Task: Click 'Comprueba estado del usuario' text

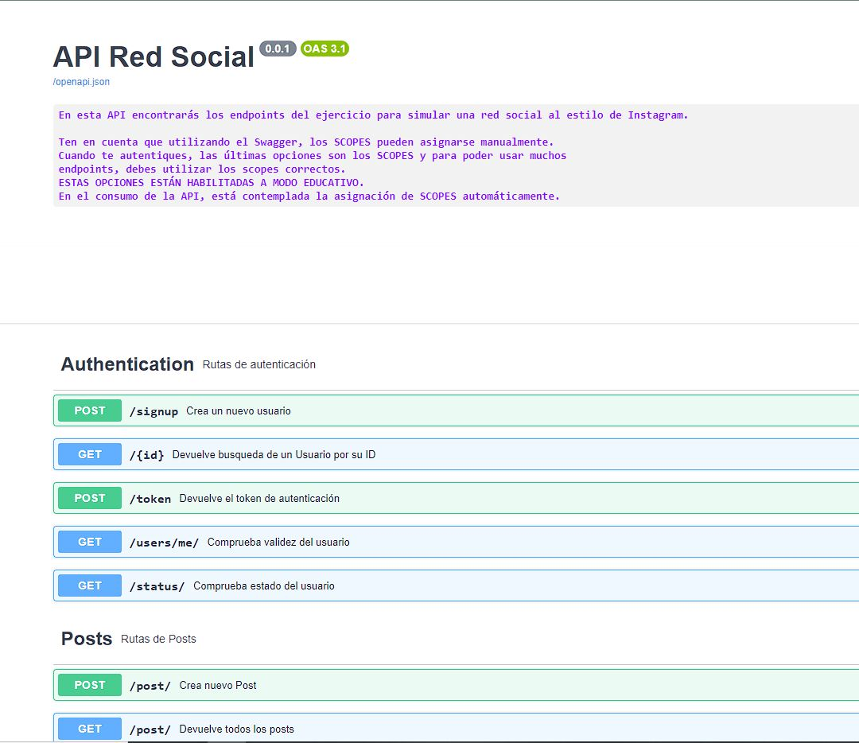Action: [x=263, y=586]
